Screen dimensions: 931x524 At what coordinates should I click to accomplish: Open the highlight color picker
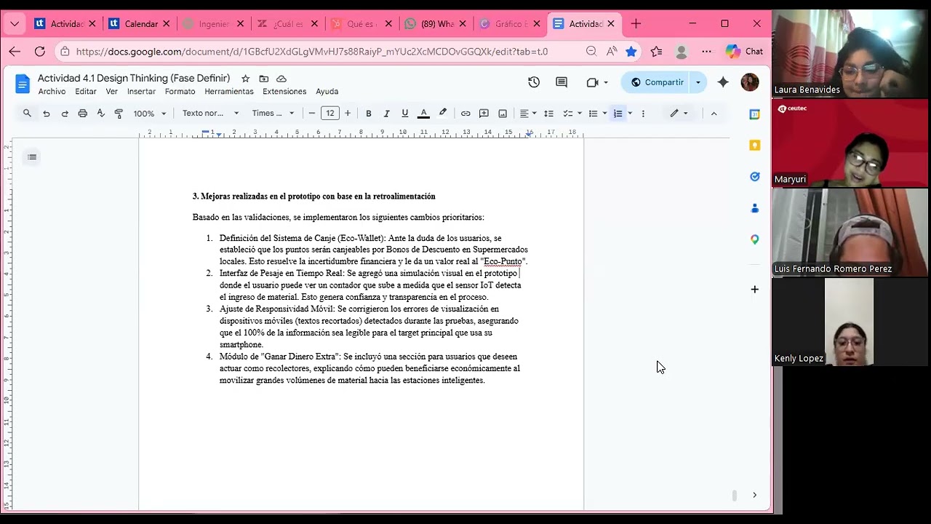point(442,114)
